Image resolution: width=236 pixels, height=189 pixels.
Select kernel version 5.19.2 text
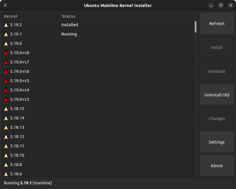click(x=16, y=25)
